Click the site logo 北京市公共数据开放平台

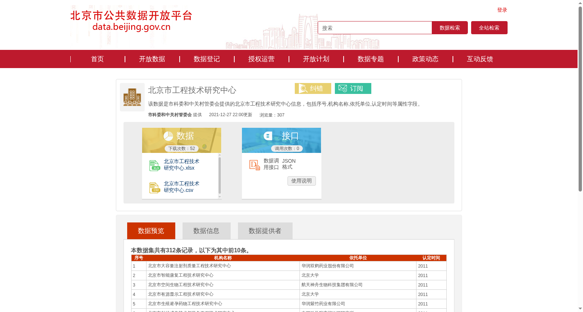[x=131, y=21]
